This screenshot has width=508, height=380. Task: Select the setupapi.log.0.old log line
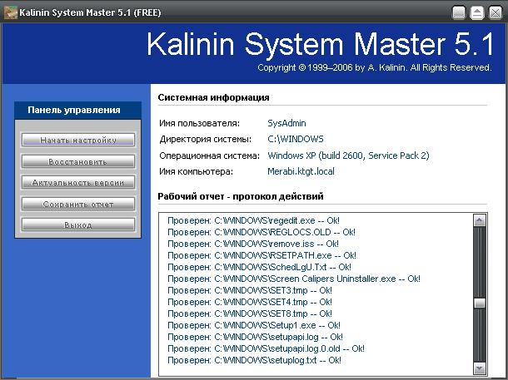click(x=266, y=348)
